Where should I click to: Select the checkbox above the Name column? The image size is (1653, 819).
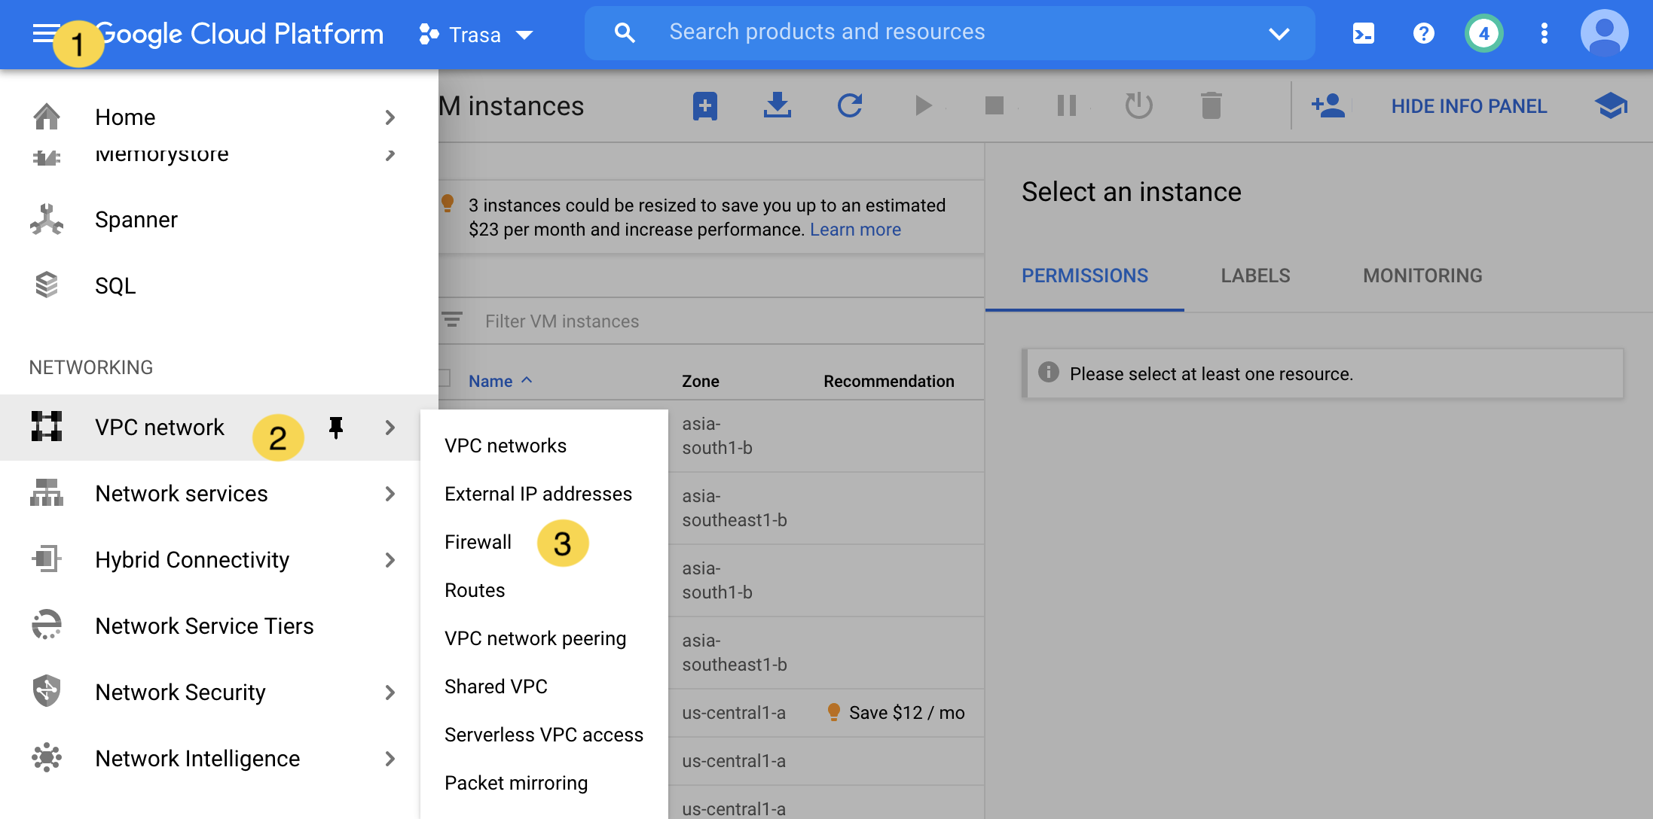coord(443,380)
